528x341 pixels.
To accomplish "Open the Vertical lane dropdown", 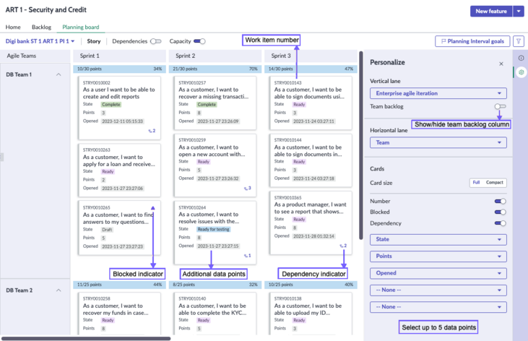I will point(438,93).
